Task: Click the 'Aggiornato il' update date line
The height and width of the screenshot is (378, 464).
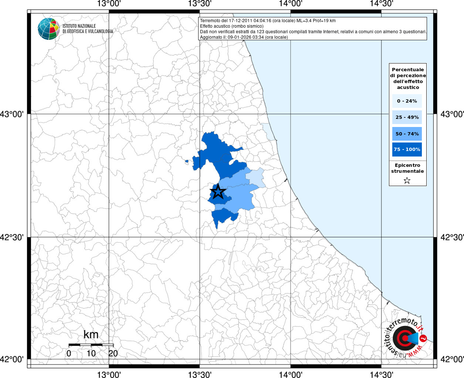Action: pos(244,37)
